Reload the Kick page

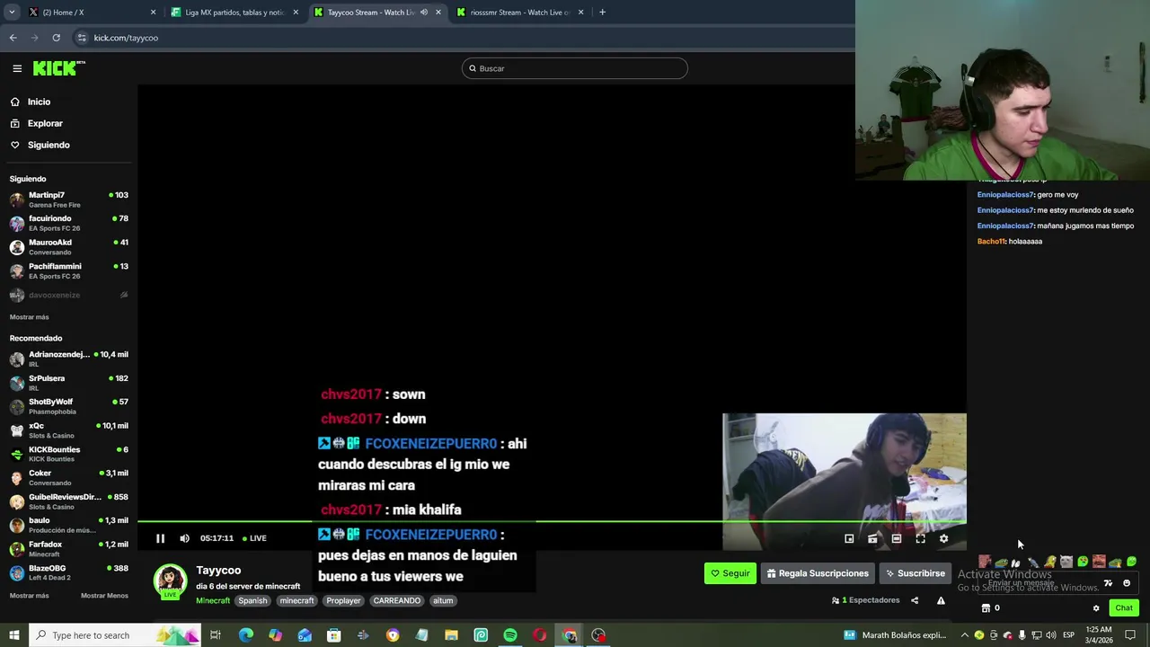click(x=56, y=38)
